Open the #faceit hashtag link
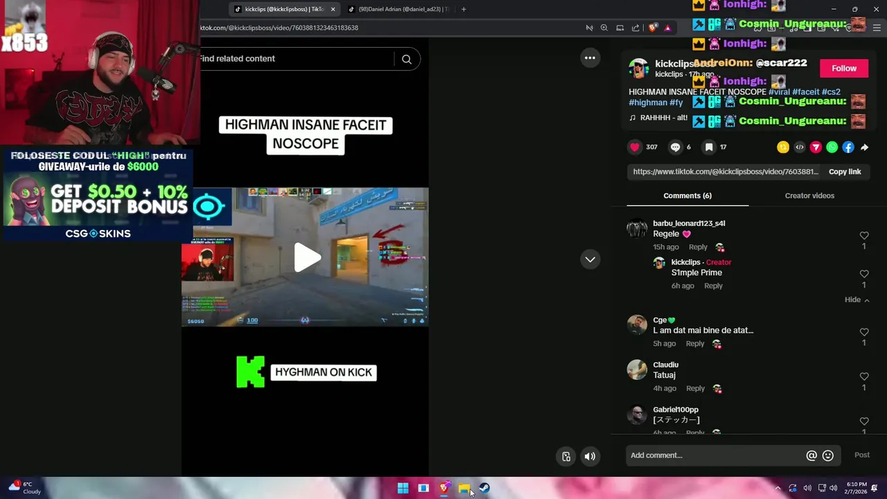887x499 pixels. (x=806, y=91)
